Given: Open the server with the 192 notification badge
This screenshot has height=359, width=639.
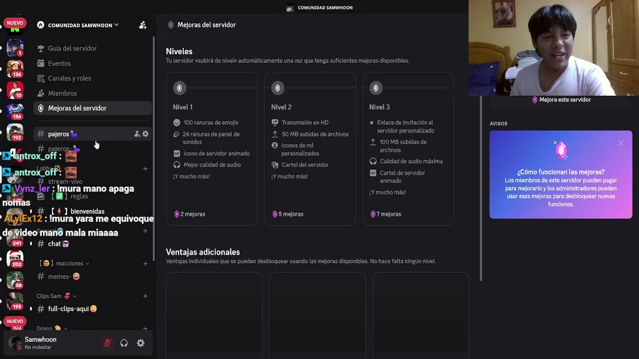Looking at the screenshot, I should pyautogui.click(x=15, y=132).
